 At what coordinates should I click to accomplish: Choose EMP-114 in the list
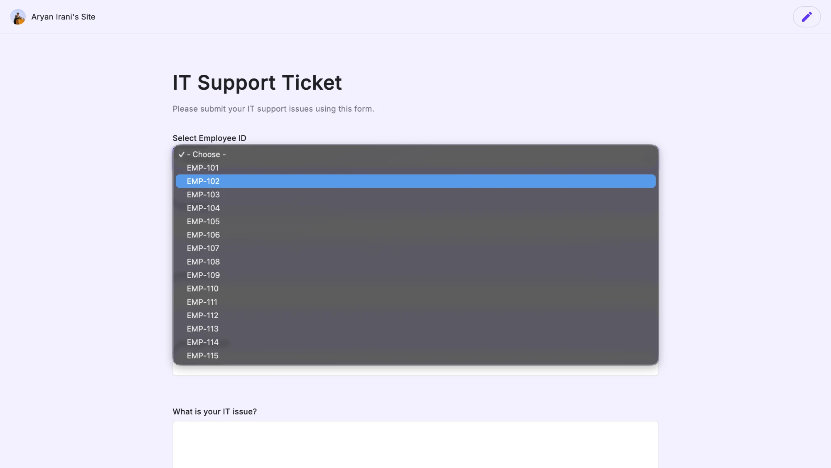pos(415,342)
